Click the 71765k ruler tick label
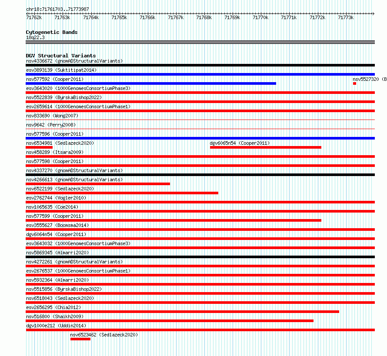This screenshot has height=356, width=387. coord(119,17)
